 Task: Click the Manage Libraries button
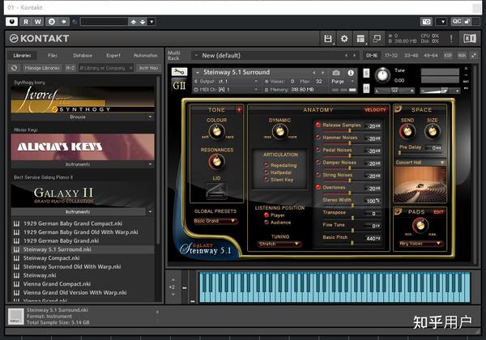(41, 68)
